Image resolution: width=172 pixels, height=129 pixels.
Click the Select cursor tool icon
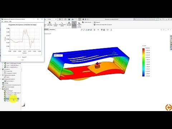pos(80,19)
